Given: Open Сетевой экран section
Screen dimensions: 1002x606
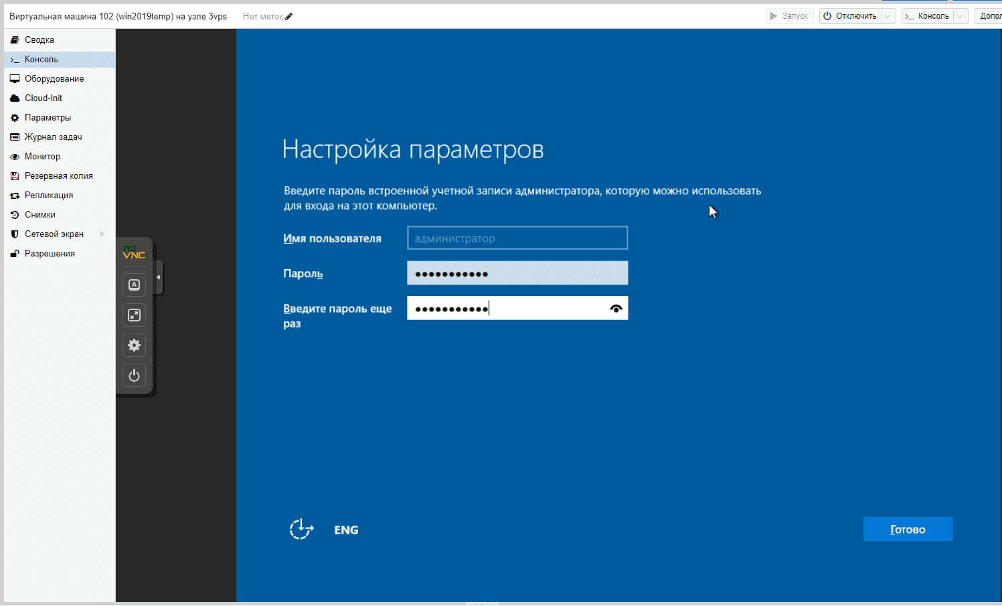Looking at the screenshot, I should click(60, 234).
